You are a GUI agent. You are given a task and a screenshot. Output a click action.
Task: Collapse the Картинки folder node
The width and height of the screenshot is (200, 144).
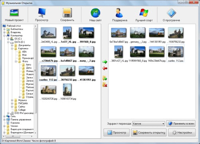click(12, 48)
